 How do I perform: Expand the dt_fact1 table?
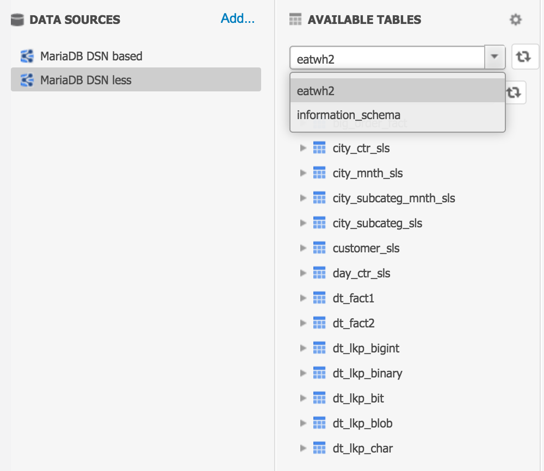304,298
